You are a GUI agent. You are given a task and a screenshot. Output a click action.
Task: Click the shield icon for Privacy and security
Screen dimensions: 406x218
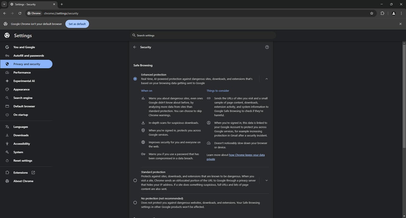(7, 64)
